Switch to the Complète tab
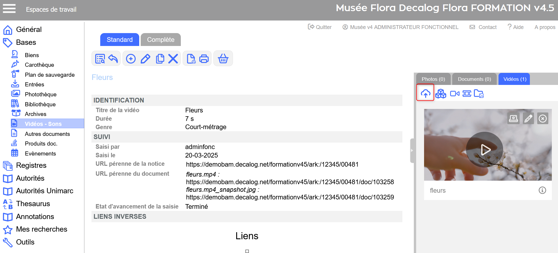This screenshot has width=558, height=253. click(161, 40)
